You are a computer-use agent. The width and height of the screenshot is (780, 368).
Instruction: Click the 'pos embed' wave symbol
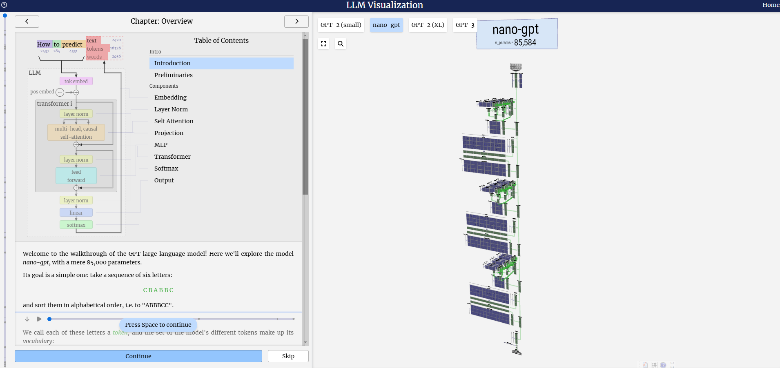click(x=60, y=92)
